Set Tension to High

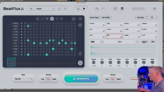[112, 79]
